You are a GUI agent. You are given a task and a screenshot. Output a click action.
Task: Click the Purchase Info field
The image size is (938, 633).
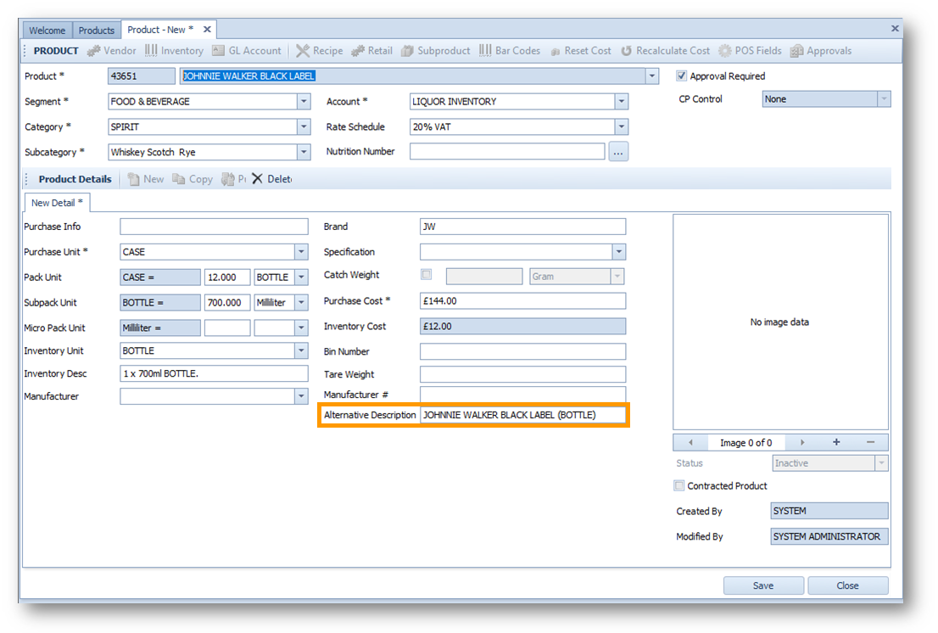coord(215,227)
